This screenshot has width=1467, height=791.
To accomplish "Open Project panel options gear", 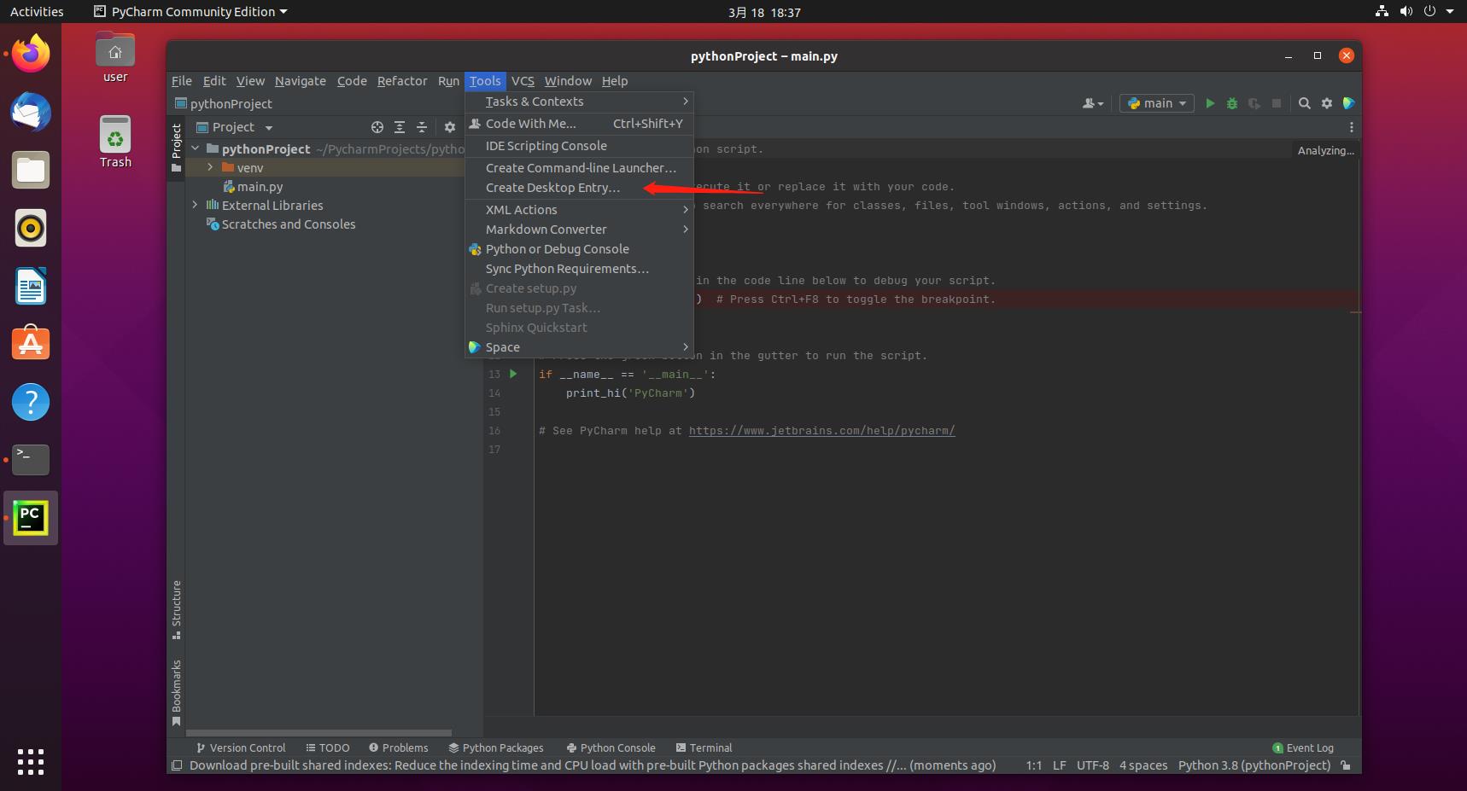I will [449, 127].
